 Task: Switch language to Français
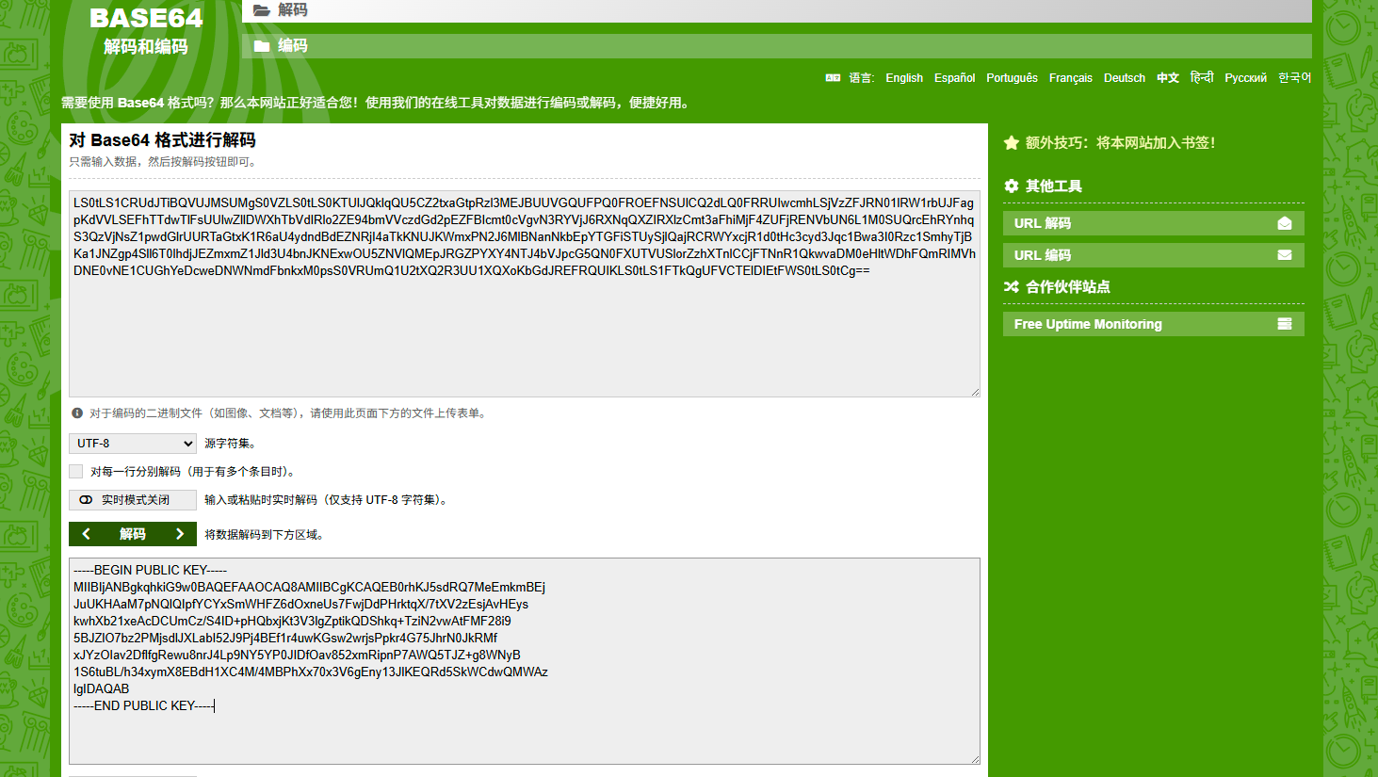(x=1071, y=78)
